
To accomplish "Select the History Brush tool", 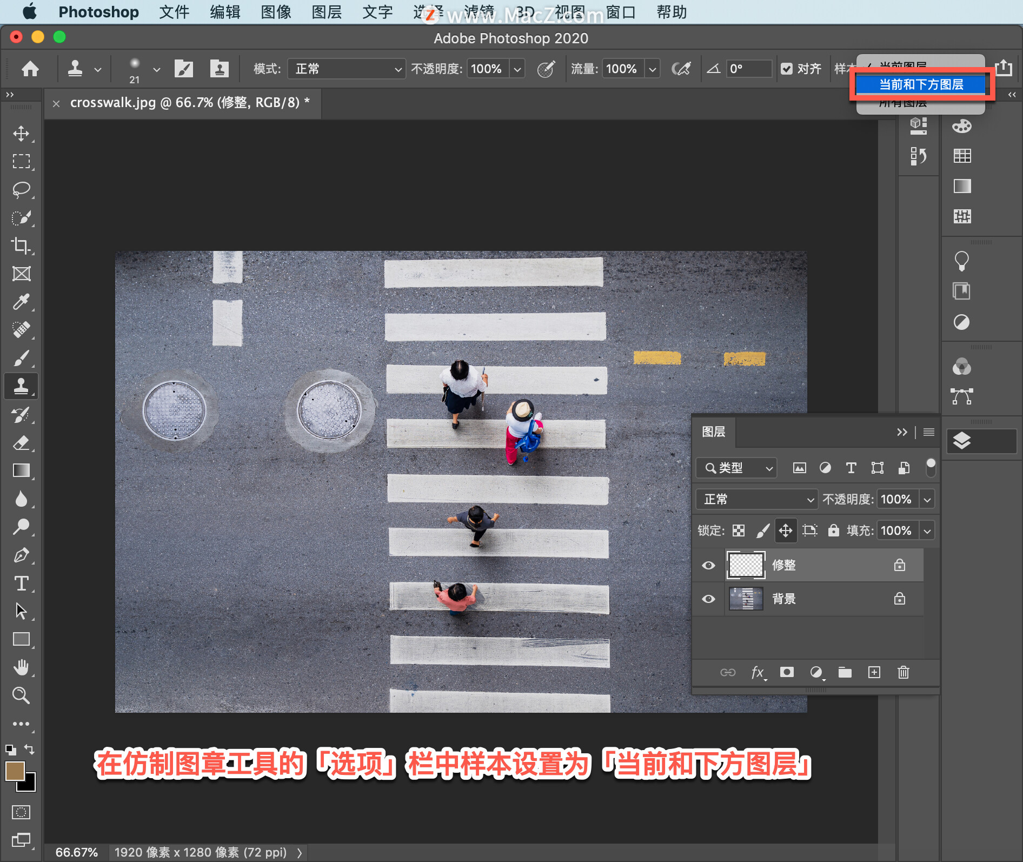I will tap(21, 415).
